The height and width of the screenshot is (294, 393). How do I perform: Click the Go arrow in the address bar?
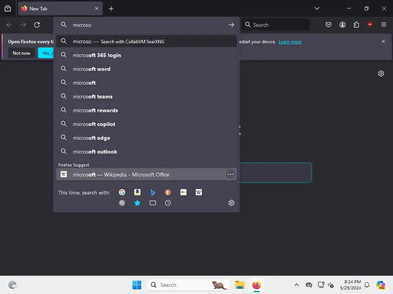231,25
